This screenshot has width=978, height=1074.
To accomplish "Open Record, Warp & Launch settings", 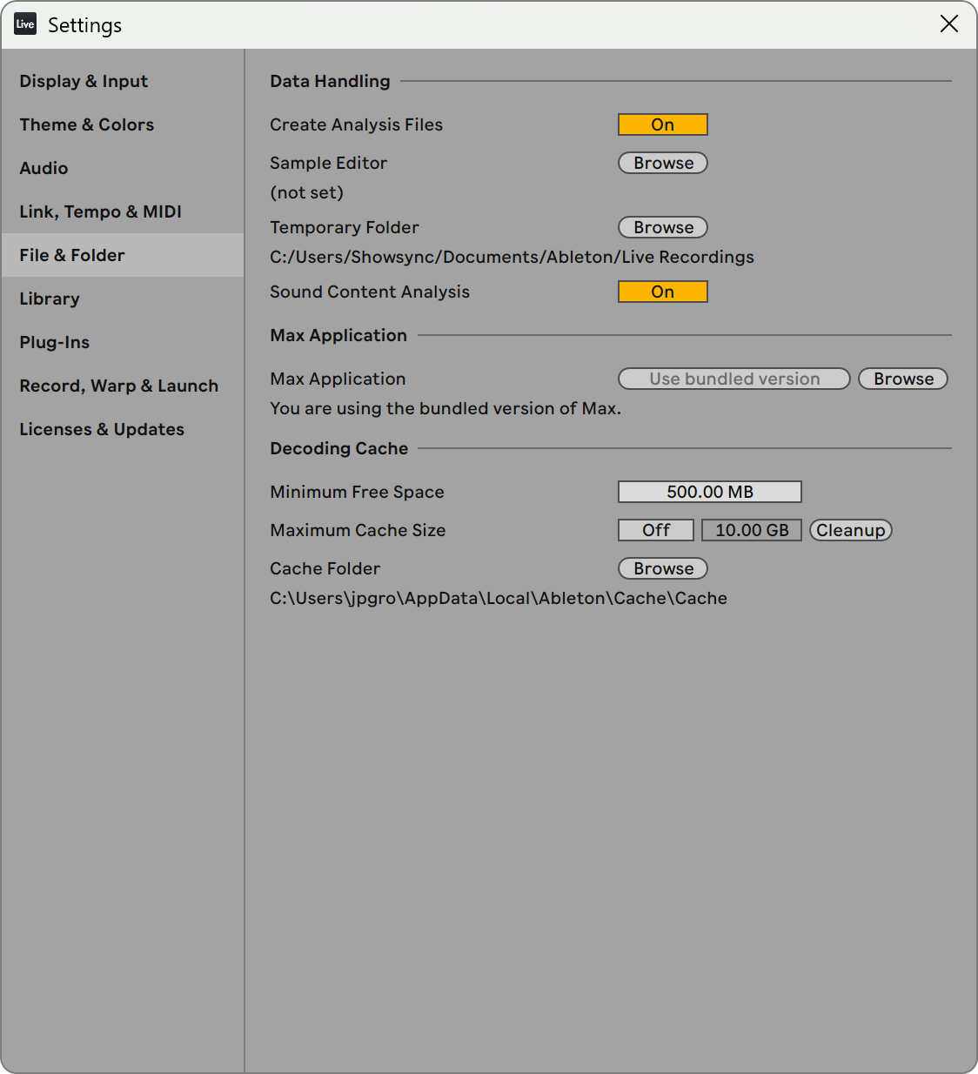I will coord(118,386).
